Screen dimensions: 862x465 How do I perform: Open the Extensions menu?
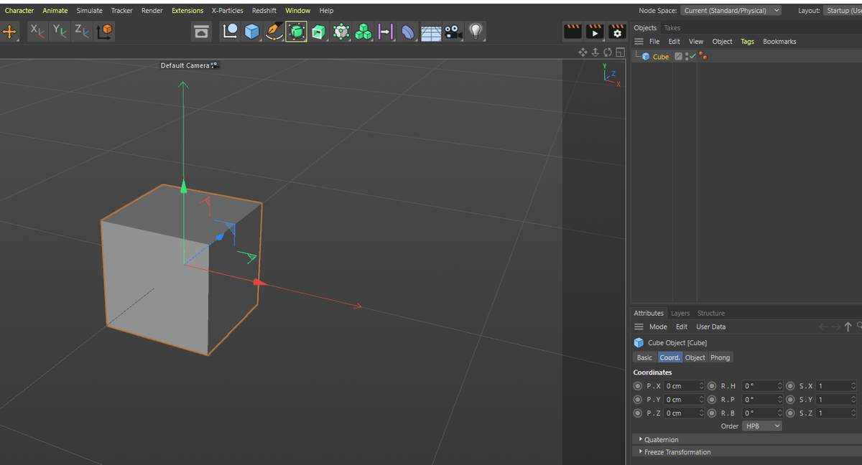pos(187,11)
